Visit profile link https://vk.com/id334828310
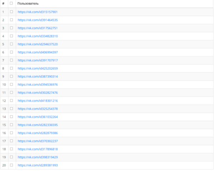214x171 pixels. tap(38, 36)
